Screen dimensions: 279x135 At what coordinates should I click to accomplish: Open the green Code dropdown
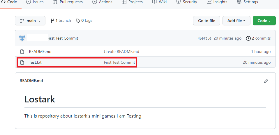tap(264, 21)
